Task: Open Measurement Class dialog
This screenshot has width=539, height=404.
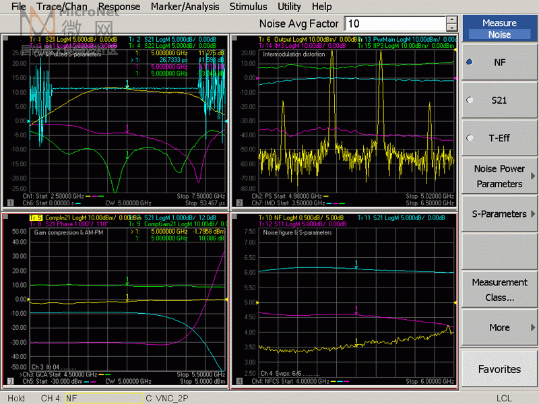Action: point(499,290)
